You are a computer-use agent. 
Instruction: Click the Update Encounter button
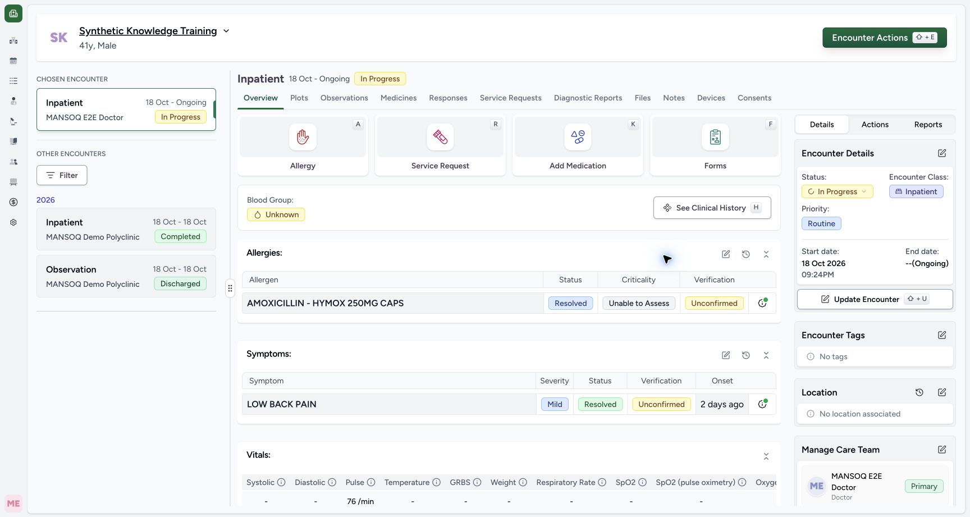click(x=875, y=299)
